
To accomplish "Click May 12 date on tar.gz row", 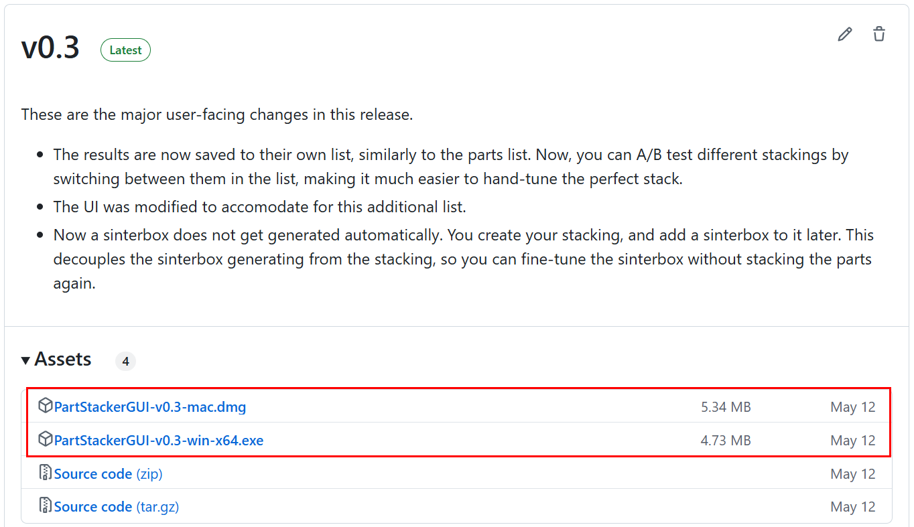I will click(852, 507).
